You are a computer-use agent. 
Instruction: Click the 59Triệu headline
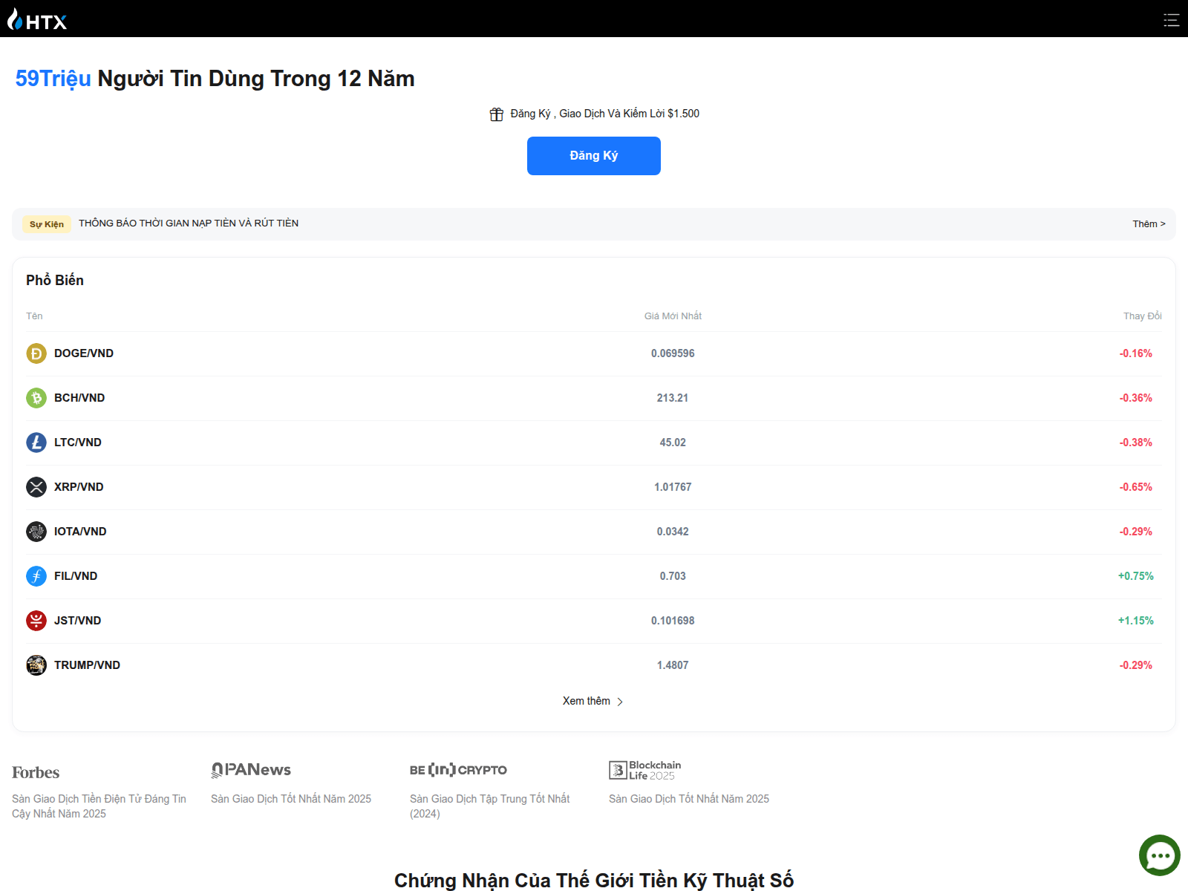coord(53,79)
